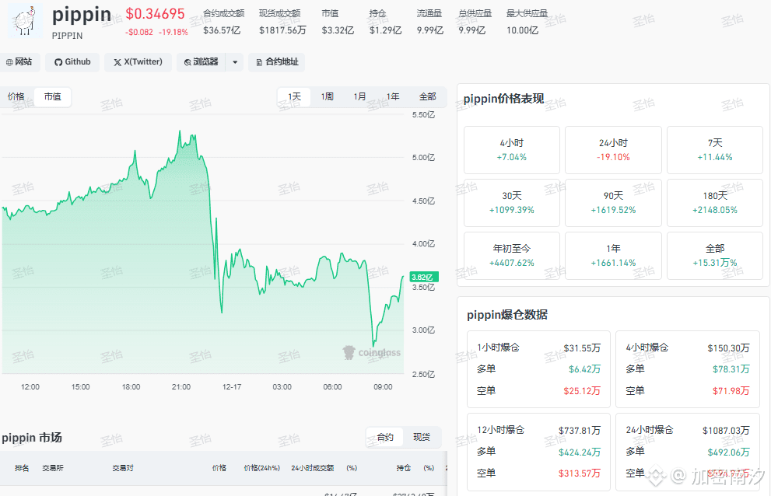Switch chart to 市值 view
Screen dimensions: 771x496
(x=52, y=97)
